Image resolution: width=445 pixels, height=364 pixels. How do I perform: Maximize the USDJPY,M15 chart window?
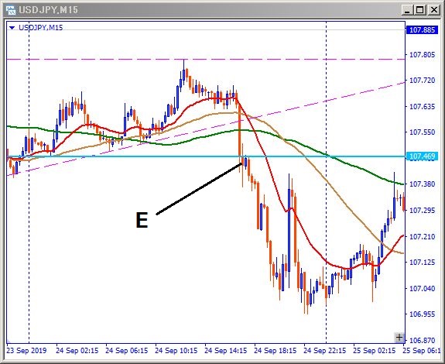[x=419, y=11]
